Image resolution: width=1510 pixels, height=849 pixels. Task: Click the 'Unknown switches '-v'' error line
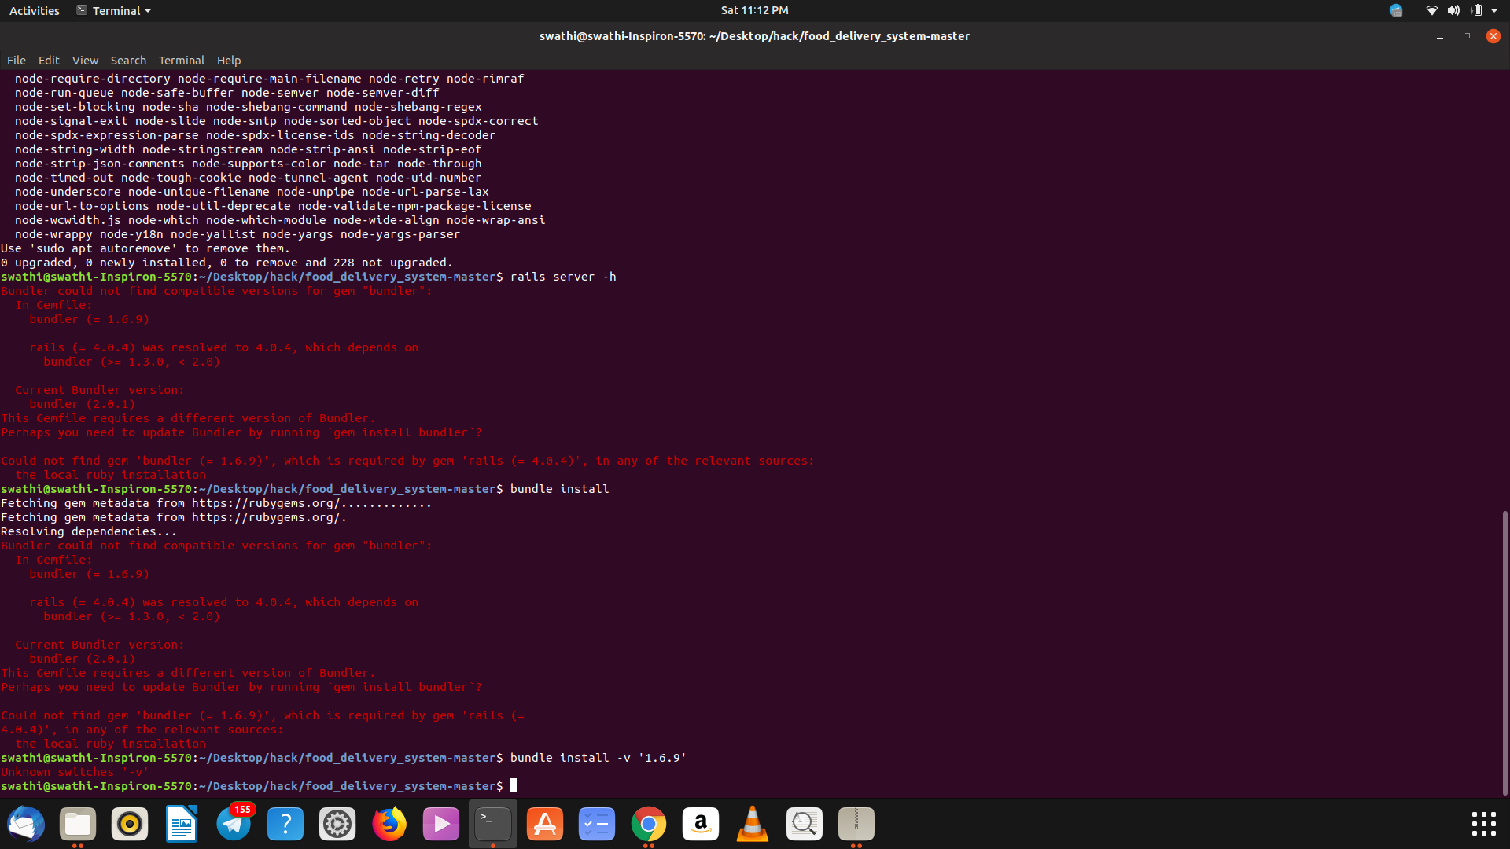(75, 772)
